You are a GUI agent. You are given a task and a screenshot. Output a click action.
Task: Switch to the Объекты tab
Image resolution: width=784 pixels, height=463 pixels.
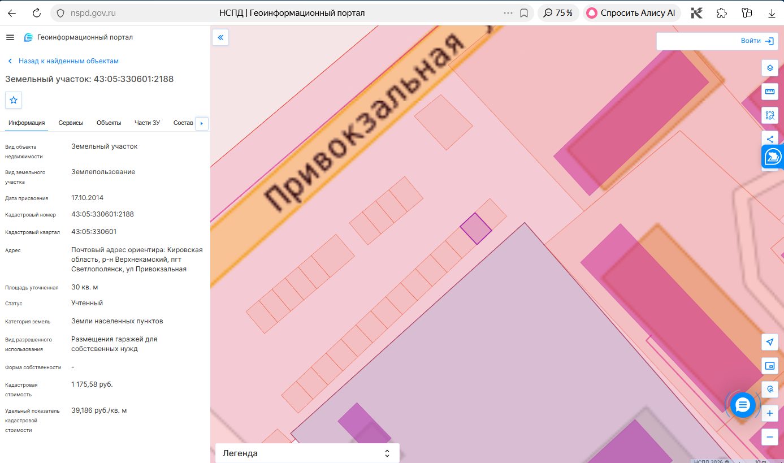click(x=109, y=123)
